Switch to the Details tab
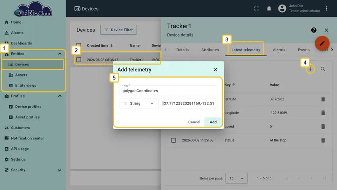 coord(182,50)
